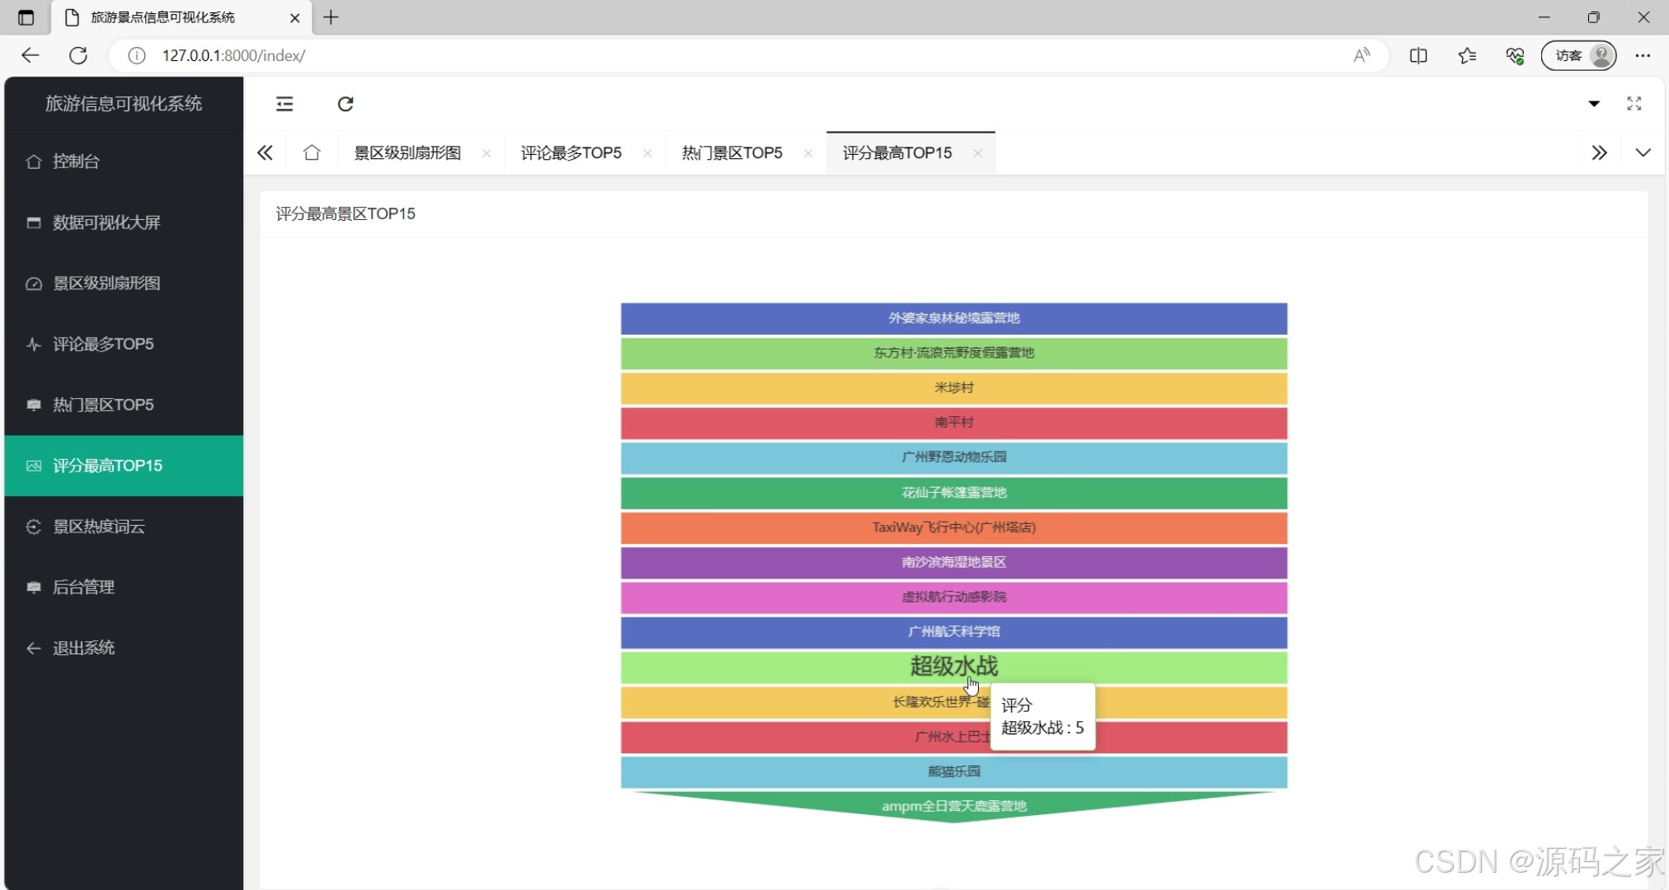Collapse the sidebar menu icon
The width and height of the screenshot is (1669, 890).
[x=284, y=104]
